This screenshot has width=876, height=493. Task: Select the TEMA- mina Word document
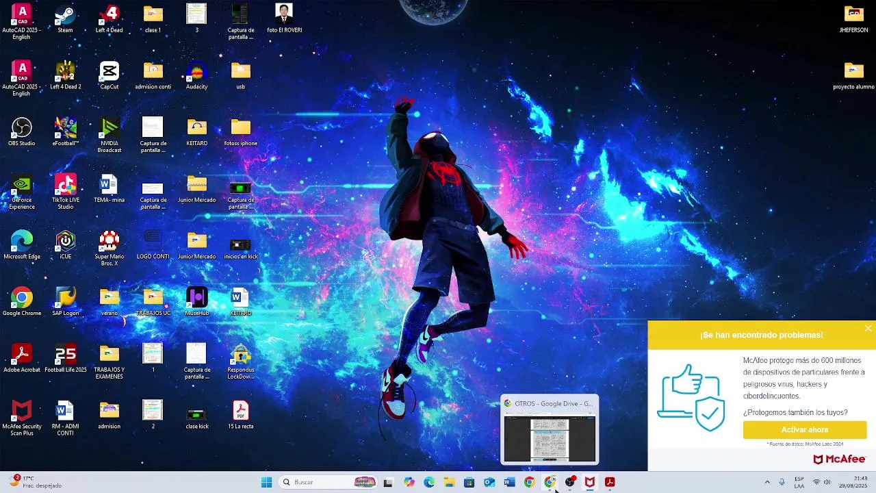109,188
